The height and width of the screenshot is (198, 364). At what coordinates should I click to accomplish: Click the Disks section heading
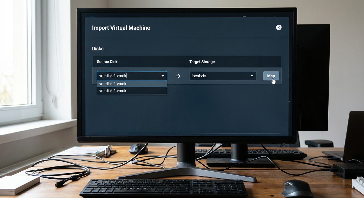[98, 49]
